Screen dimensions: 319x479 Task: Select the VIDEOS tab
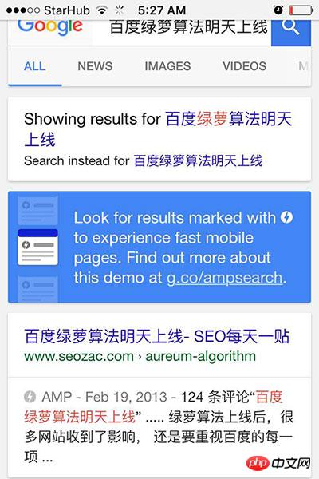pos(245,66)
